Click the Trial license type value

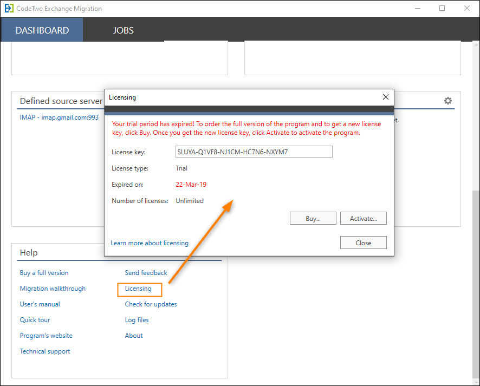pyautogui.click(x=181, y=168)
